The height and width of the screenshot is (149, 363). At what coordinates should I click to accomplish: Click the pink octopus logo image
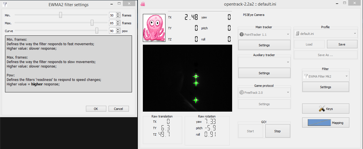154,28
